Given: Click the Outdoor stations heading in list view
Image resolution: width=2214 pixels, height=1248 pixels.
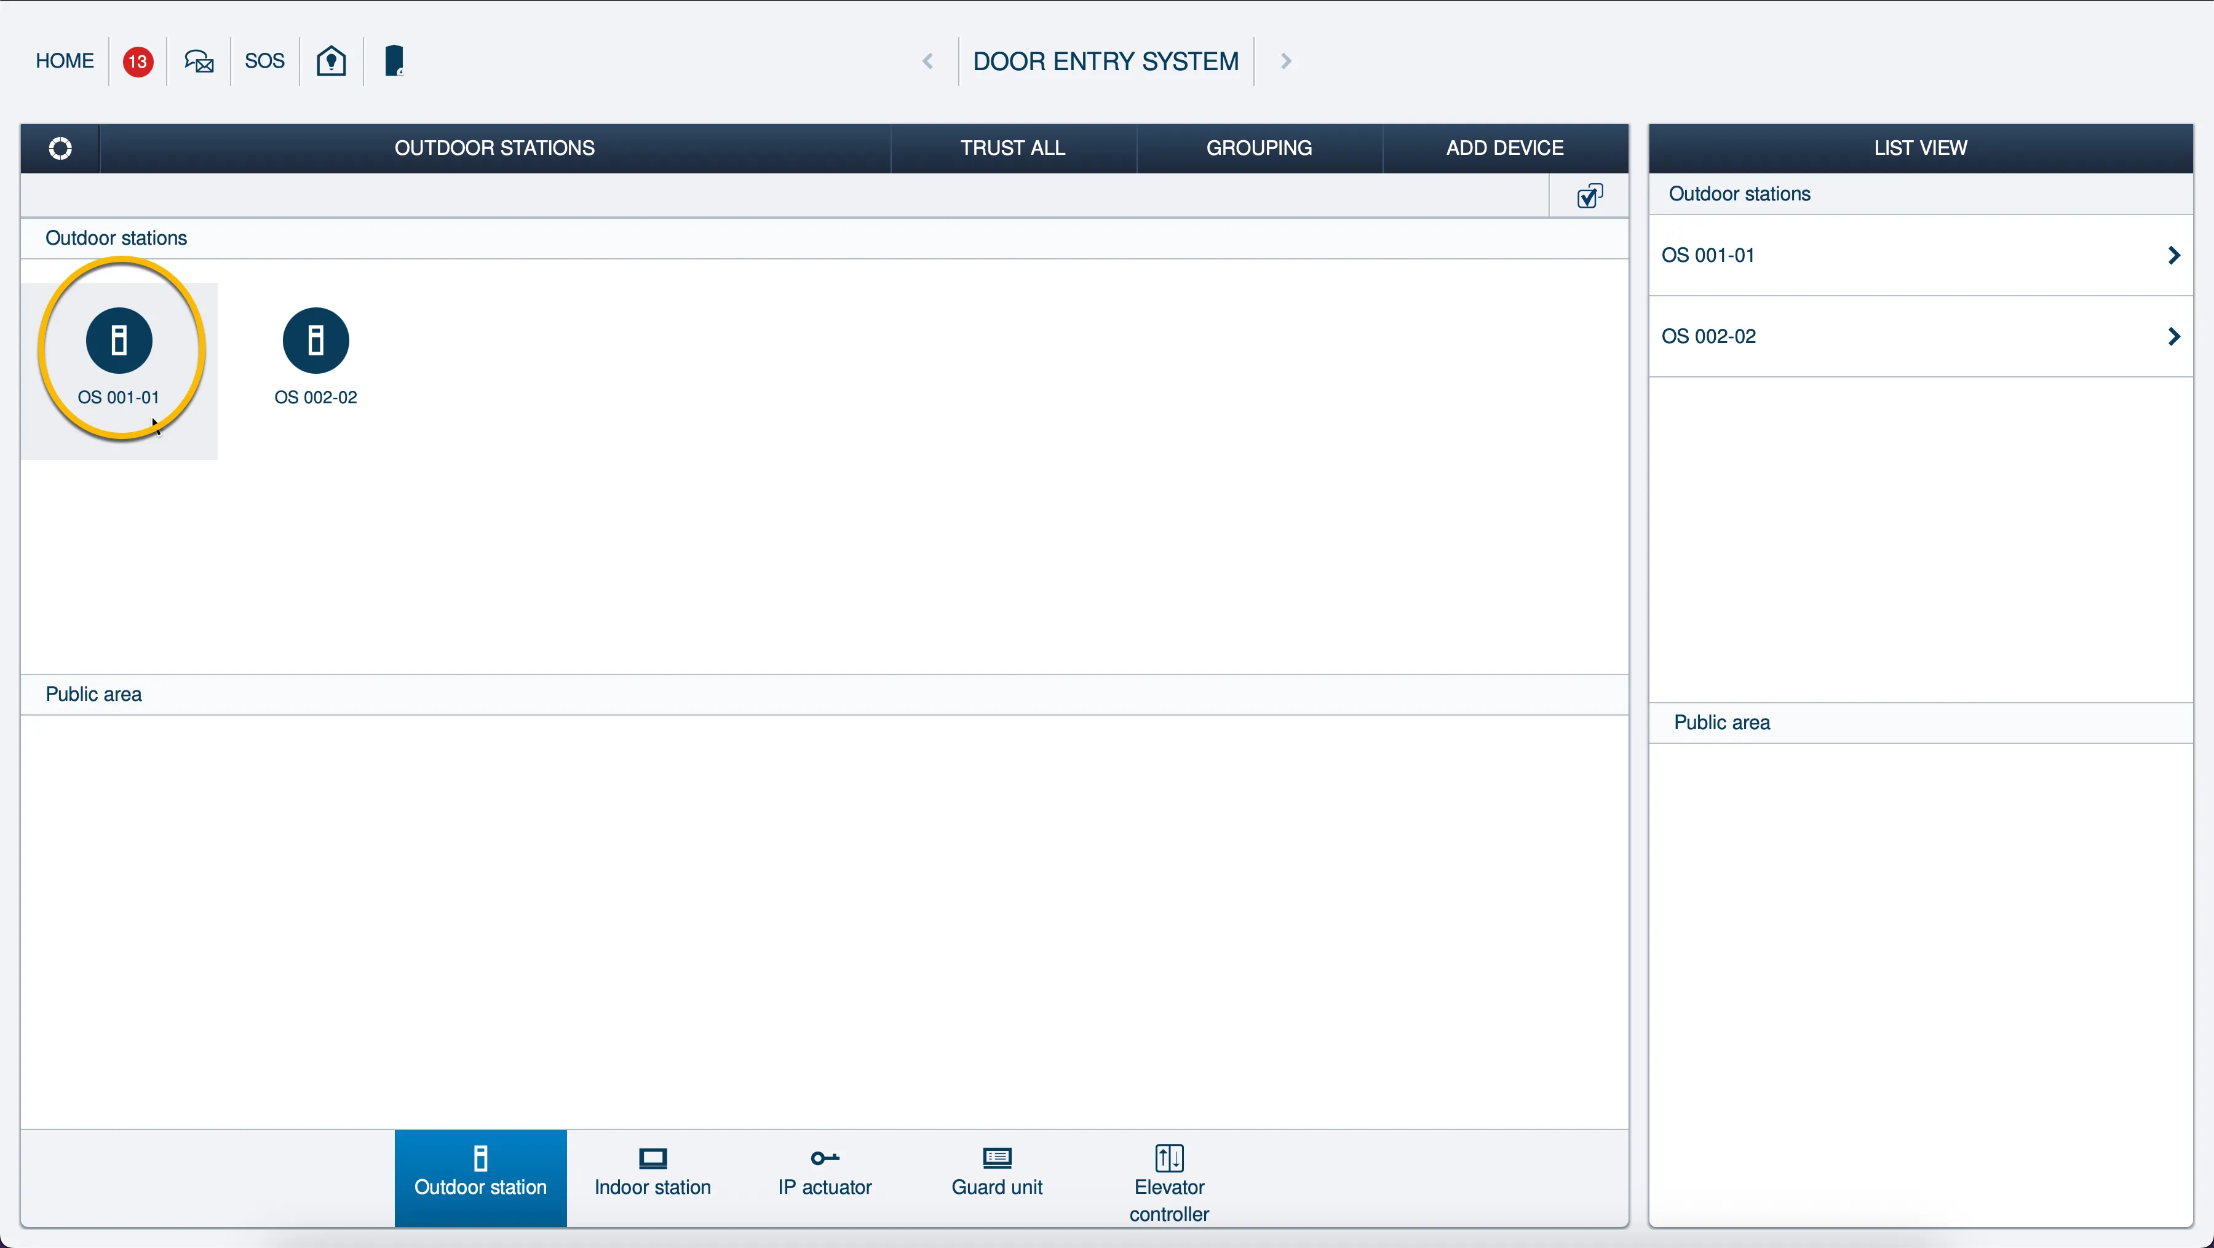Looking at the screenshot, I should [1739, 194].
